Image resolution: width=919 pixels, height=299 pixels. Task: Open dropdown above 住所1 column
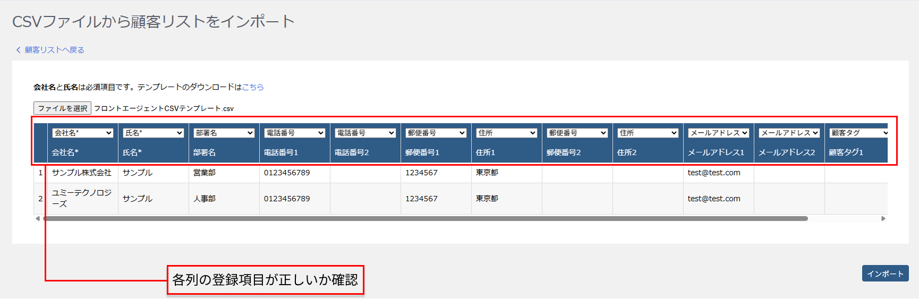point(506,133)
